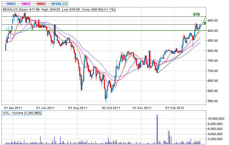Click the SMA2 legend label
Screen dimensions: 229x145
click(x=26, y=4)
